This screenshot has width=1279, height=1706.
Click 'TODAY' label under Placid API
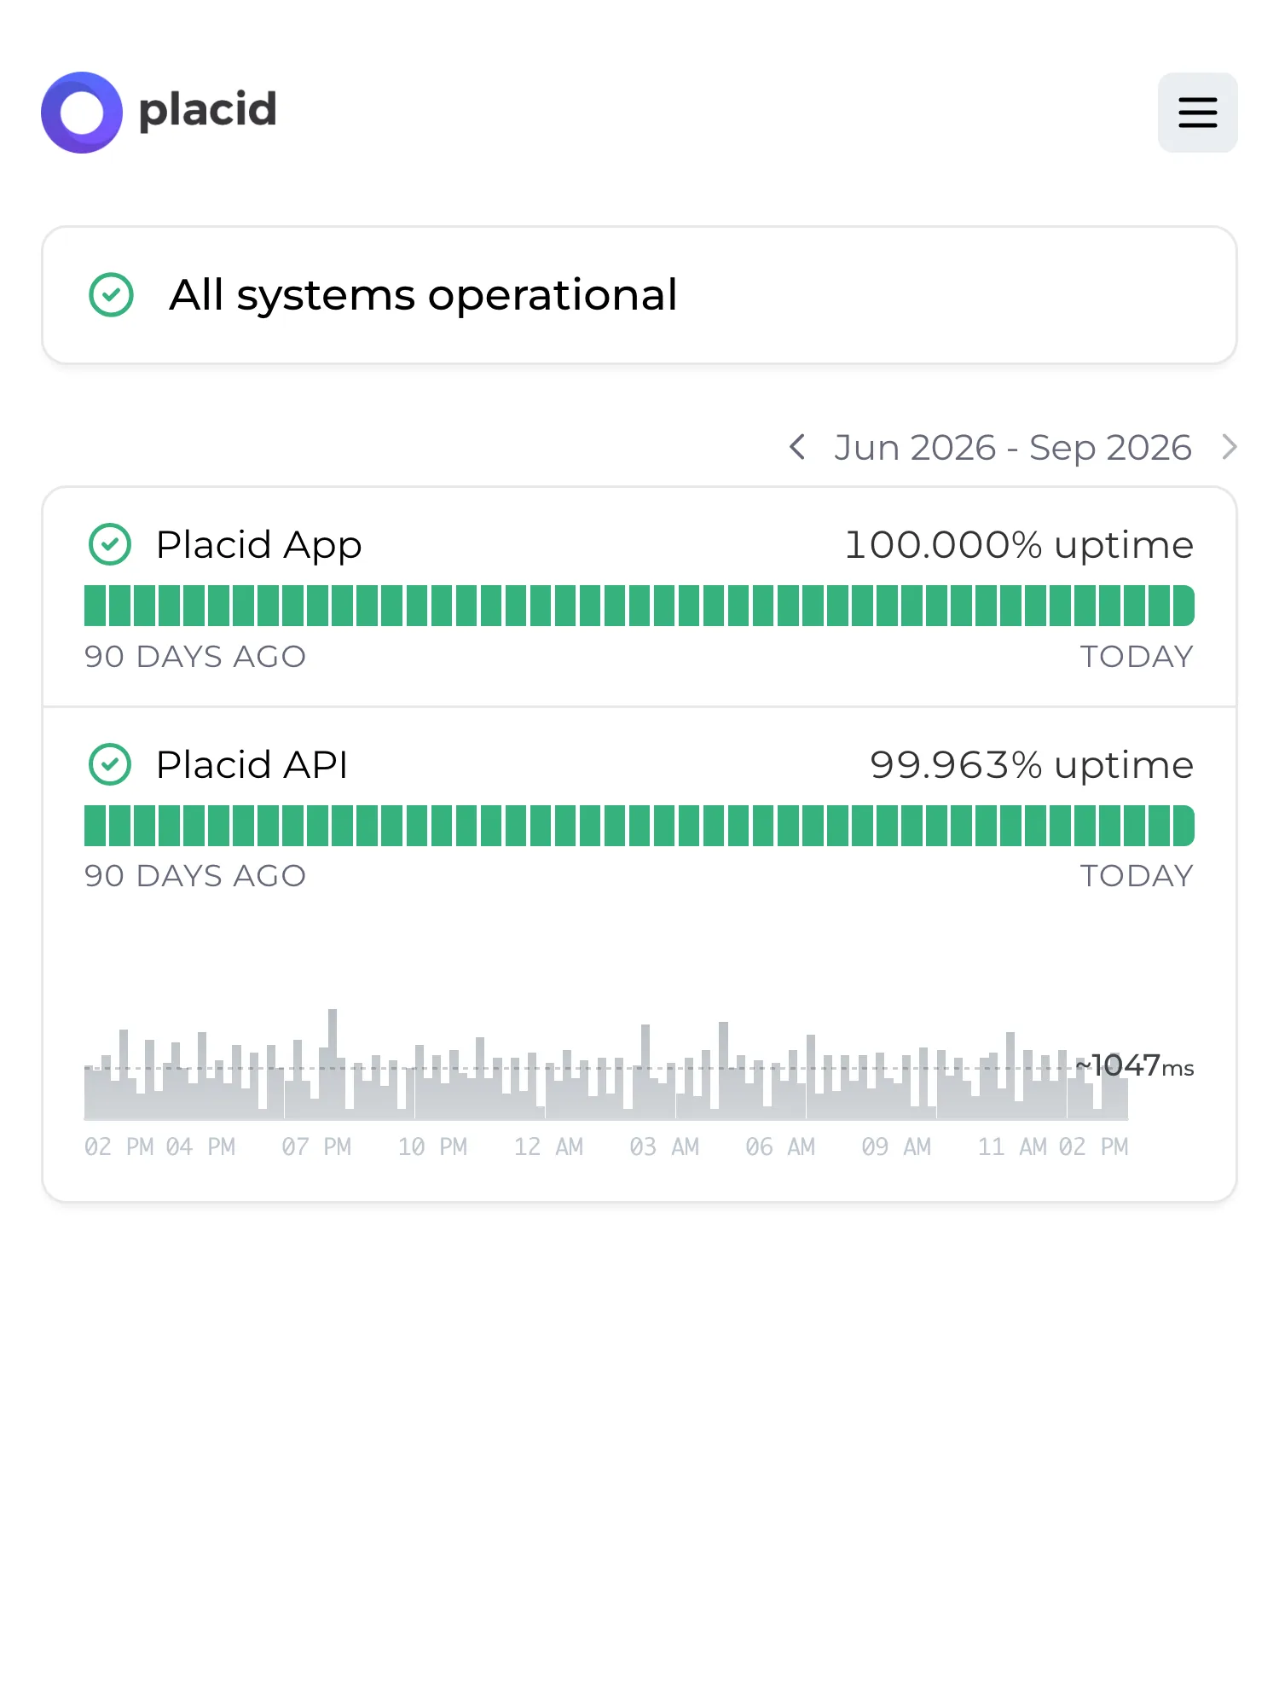(x=1137, y=875)
